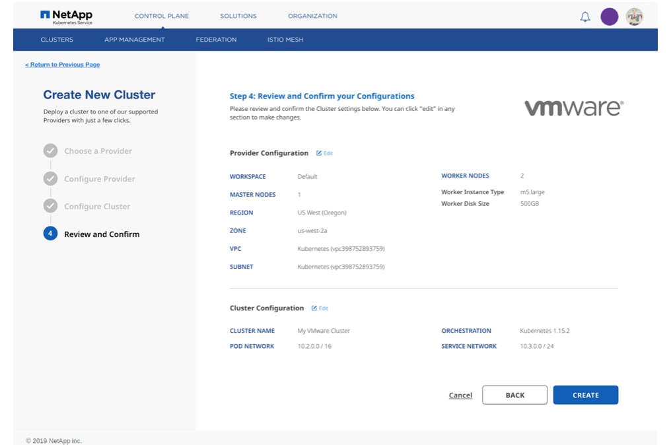Image resolution: width=671 pixels, height=445 pixels.
Task: Click the purple account circle icon
Action: click(x=609, y=17)
